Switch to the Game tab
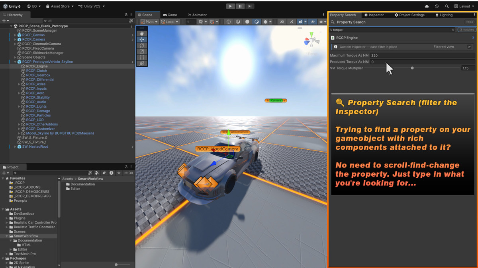 point(170,15)
